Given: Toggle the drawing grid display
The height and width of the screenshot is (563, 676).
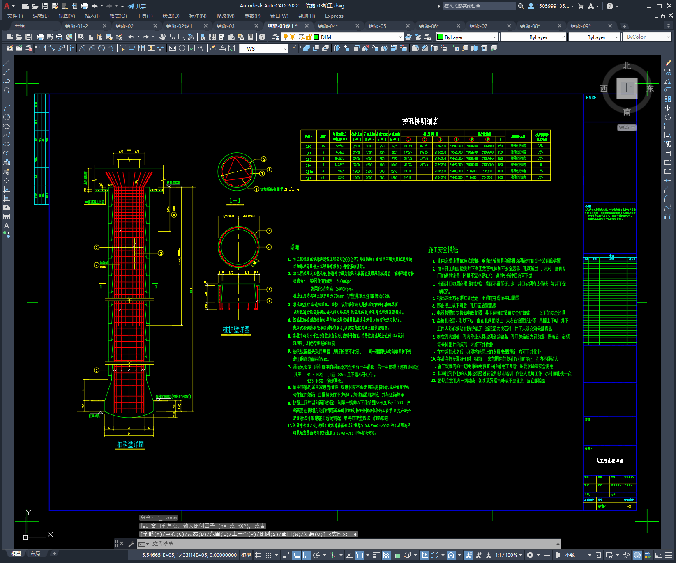Looking at the screenshot, I should tap(258, 555).
